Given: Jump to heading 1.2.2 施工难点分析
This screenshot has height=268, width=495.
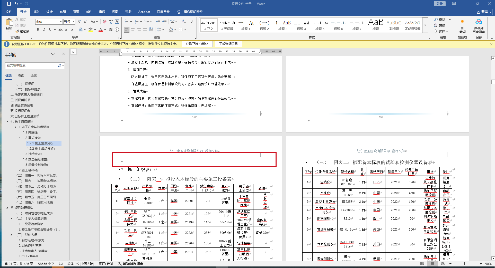Looking at the screenshot, I should tap(41, 149).
